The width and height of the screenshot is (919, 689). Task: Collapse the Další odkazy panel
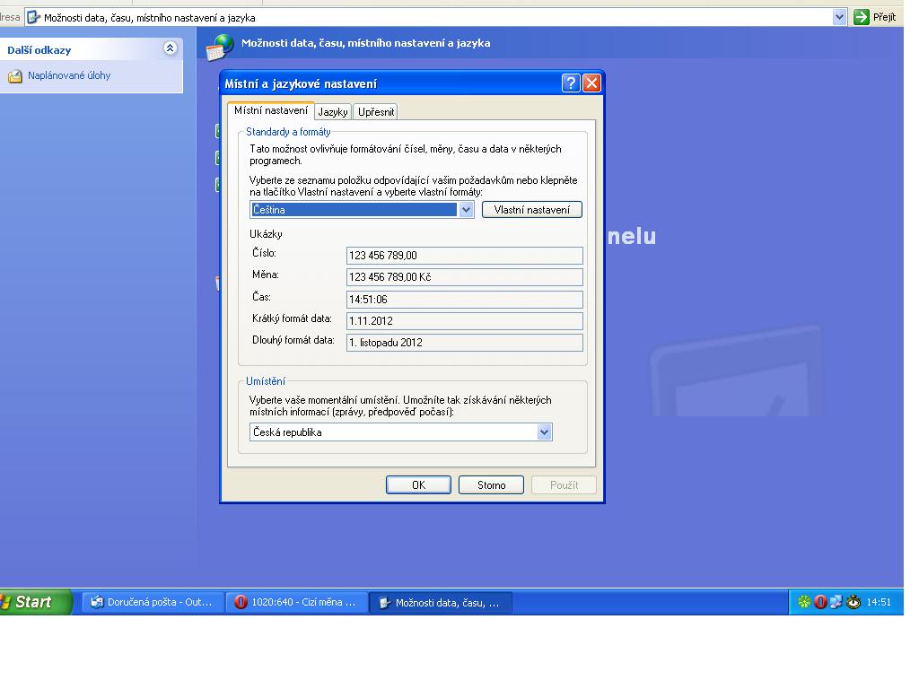pos(170,49)
